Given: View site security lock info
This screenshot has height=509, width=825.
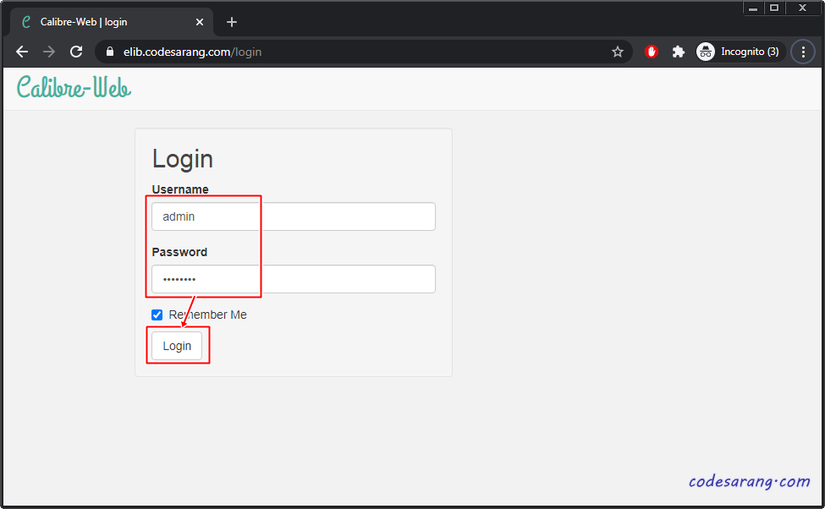Looking at the screenshot, I should (x=110, y=52).
